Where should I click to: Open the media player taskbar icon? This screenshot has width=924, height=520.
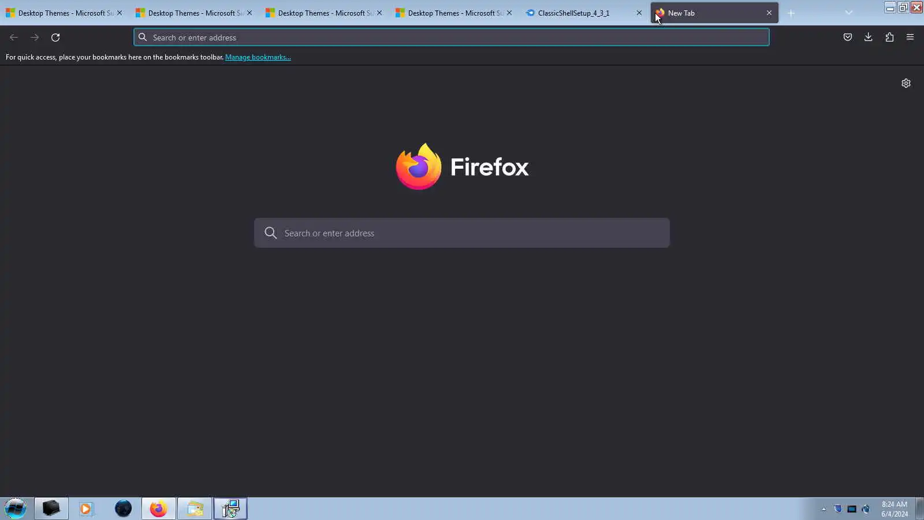click(x=86, y=508)
